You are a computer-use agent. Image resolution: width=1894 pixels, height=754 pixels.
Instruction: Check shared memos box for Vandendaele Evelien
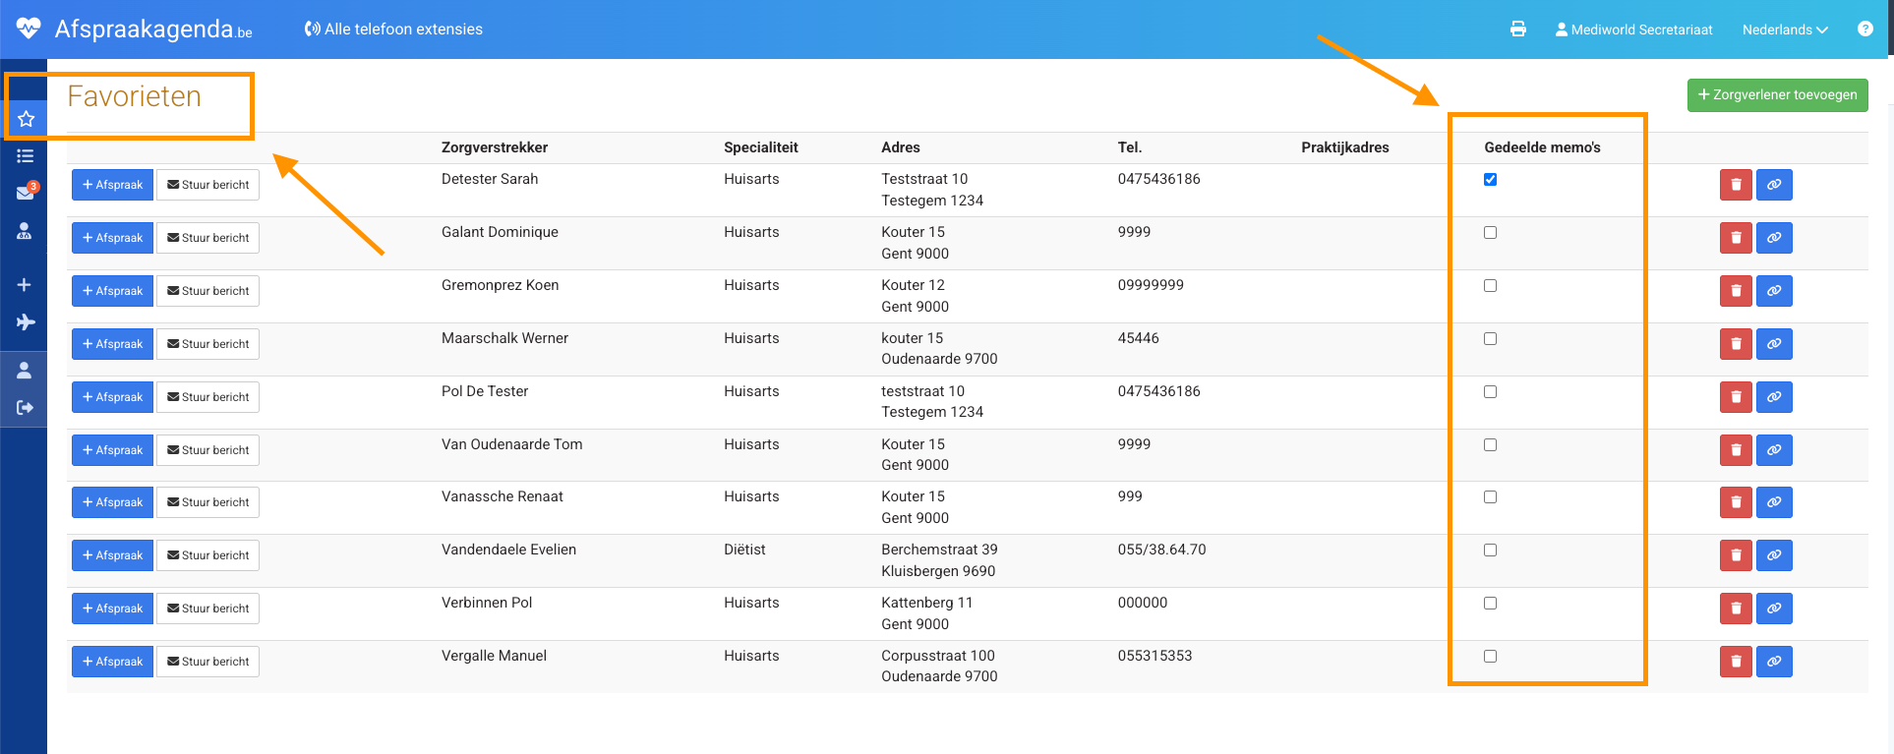pos(1490,551)
